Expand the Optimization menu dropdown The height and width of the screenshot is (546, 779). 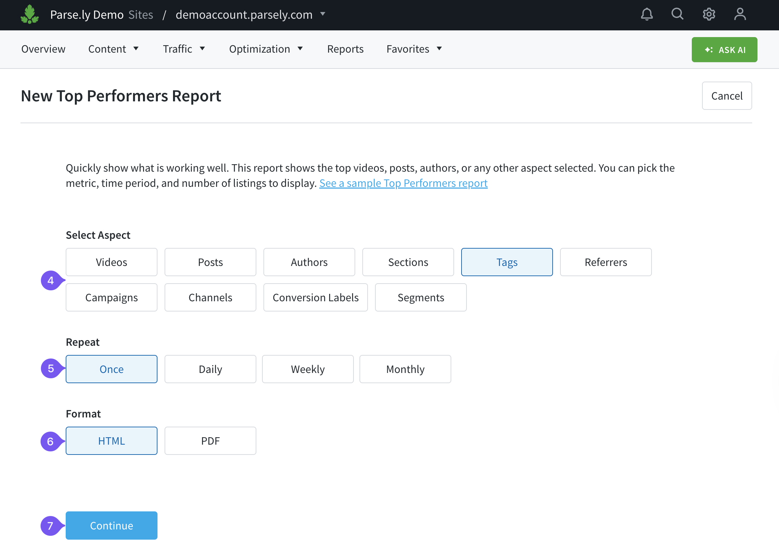pyautogui.click(x=266, y=49)
